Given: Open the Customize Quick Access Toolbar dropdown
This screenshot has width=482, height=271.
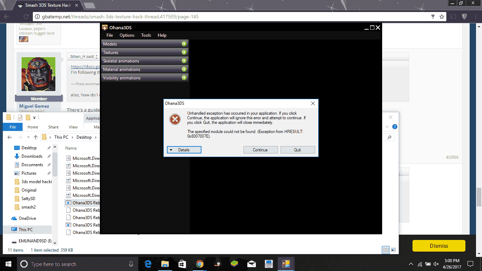Looking at the screenshot, I should point(35,118).
